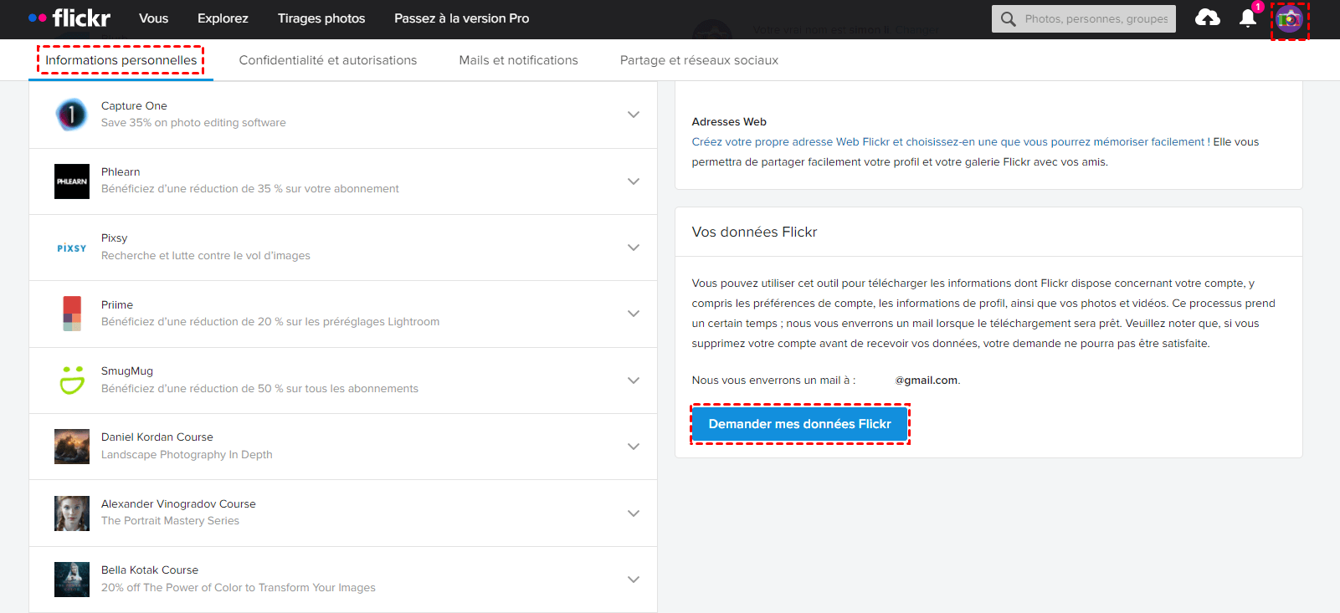Expand the Capture One offer
Image resolution: width=1340 pixels, height=613 pixels.
point(634,115)
